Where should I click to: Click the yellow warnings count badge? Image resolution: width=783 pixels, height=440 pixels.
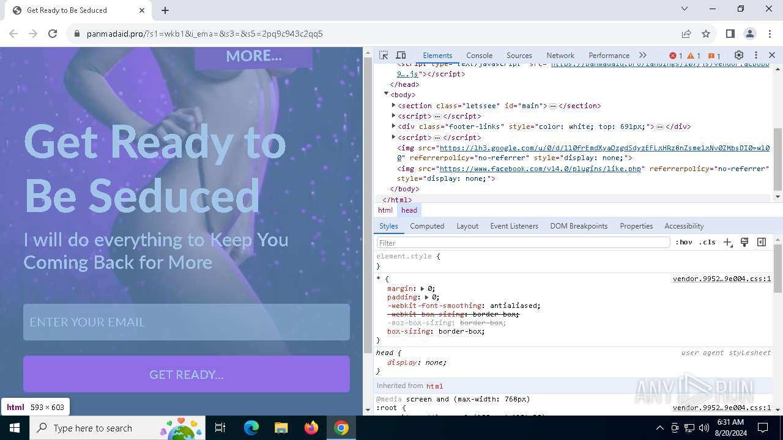pos(694,56)
